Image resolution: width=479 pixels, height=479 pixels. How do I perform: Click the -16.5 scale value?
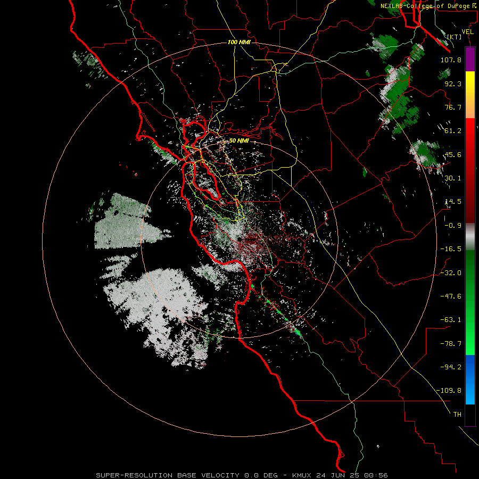pos(451,249)
